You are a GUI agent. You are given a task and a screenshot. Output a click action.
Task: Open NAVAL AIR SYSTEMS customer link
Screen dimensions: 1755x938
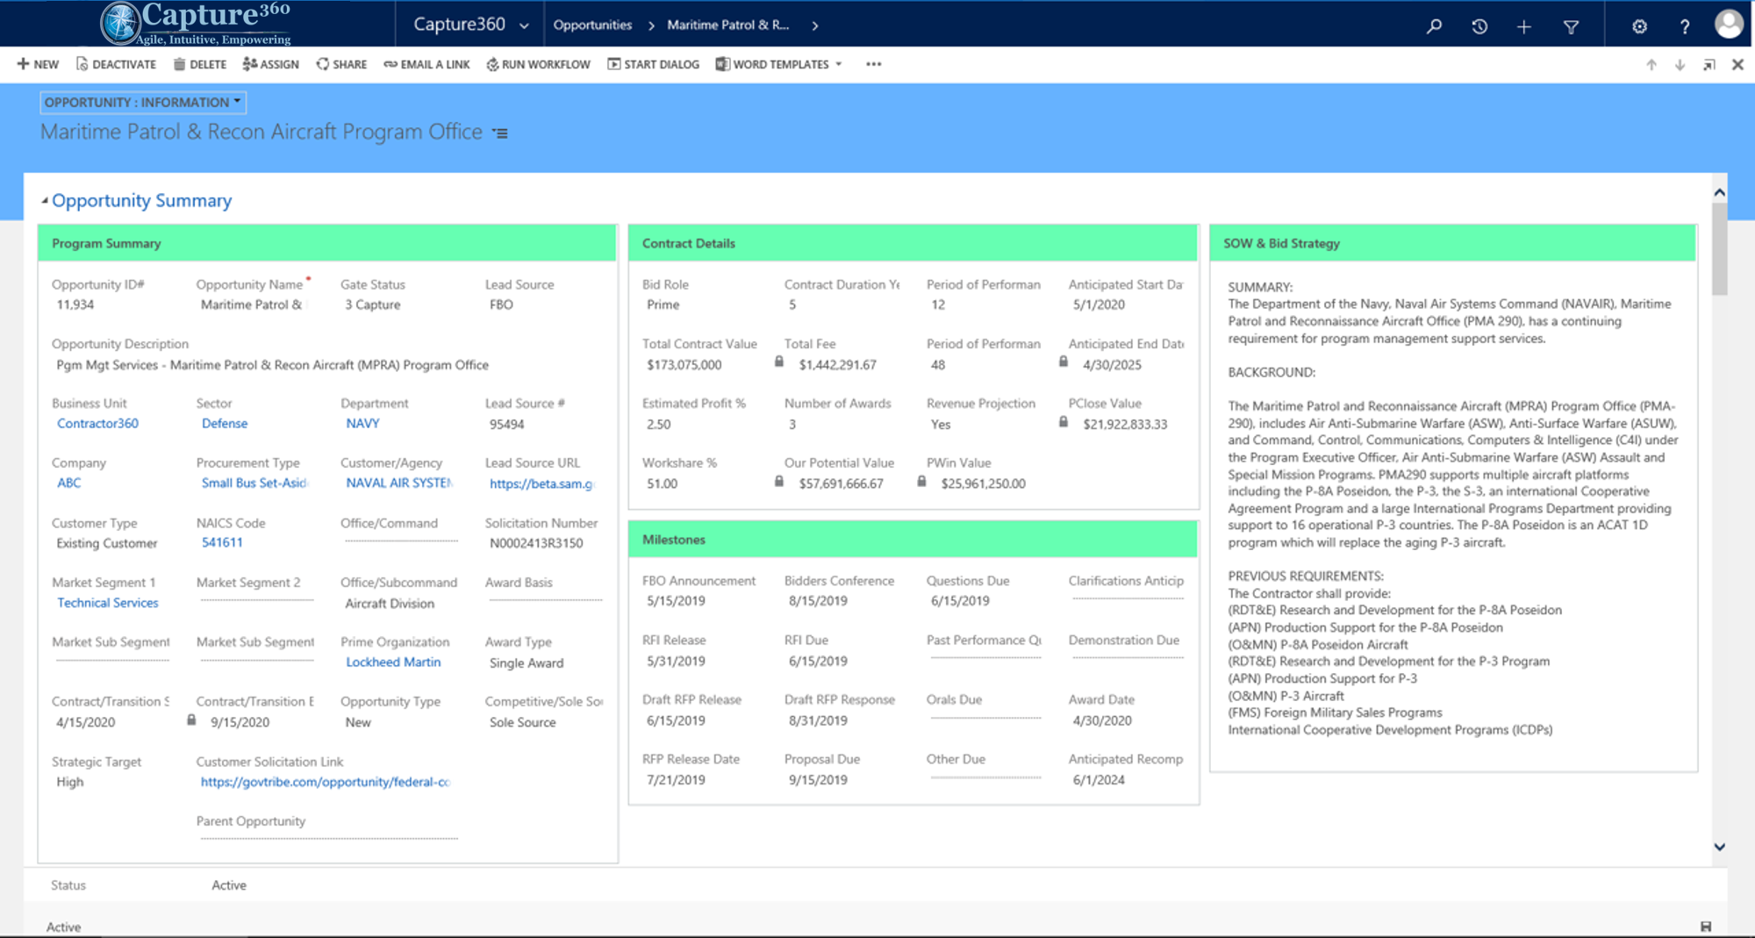[x=399, y=483]
